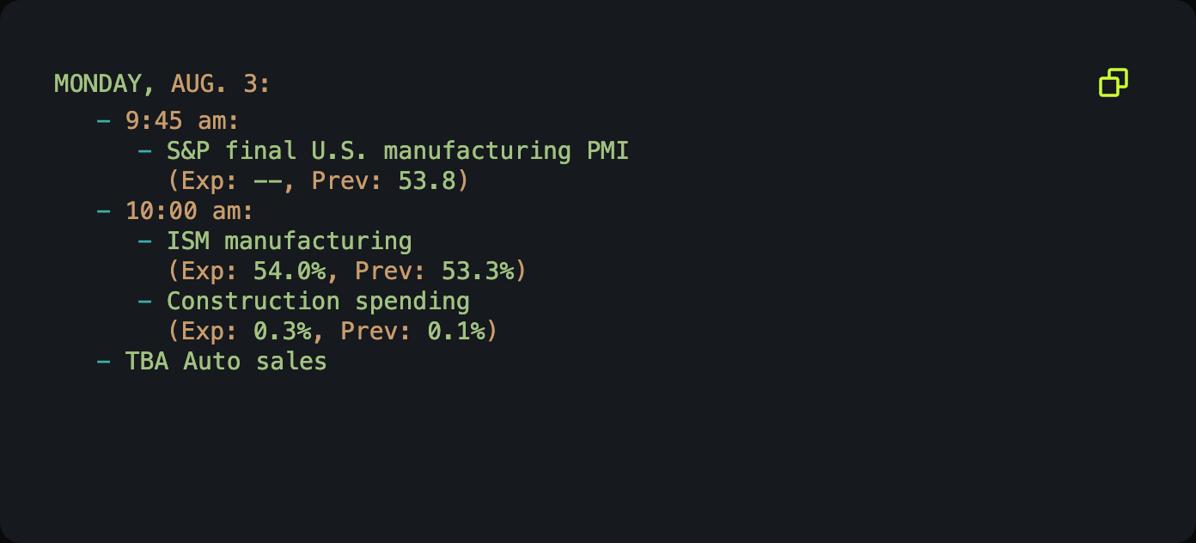Copy the code block with the copy icon
Image resolution: width=1196 pixels, height=543 pixels.
point(1114,82)
